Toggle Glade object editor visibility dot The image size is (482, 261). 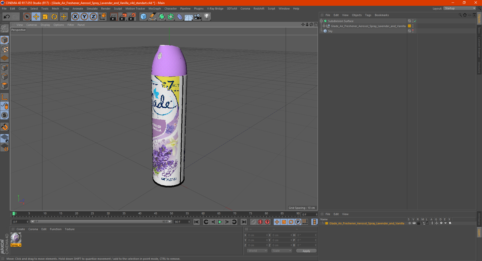pos(413,25)
